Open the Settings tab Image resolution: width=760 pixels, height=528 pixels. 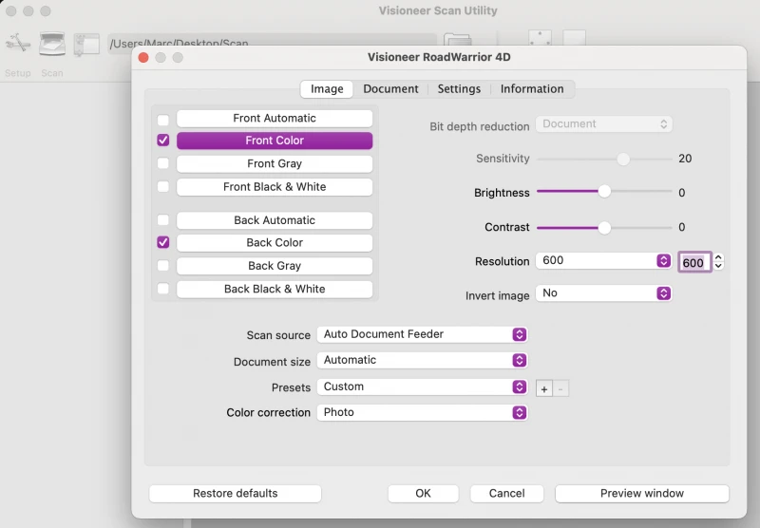tap(459, 89)
